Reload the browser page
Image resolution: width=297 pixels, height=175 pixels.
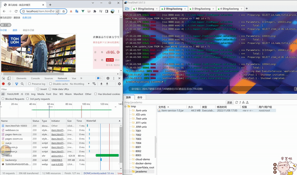pos(15,11)
